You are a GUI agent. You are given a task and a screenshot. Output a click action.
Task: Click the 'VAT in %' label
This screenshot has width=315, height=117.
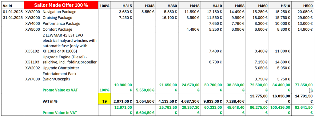tap(50, 102)
